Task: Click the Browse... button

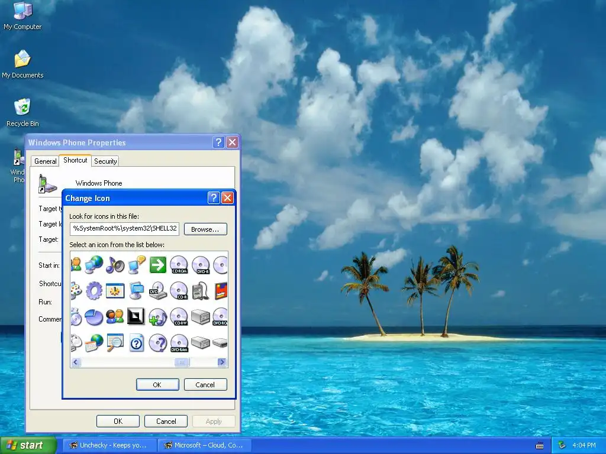Action: [205, 229]
